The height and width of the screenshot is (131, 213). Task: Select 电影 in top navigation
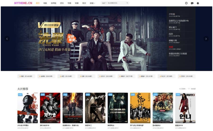[x=45, y=3]
